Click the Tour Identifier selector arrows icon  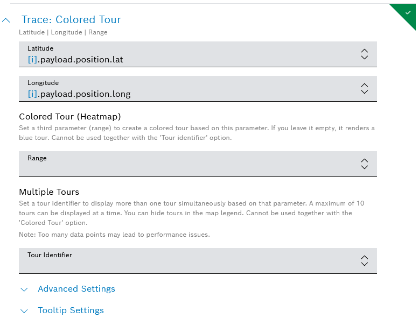365,260
